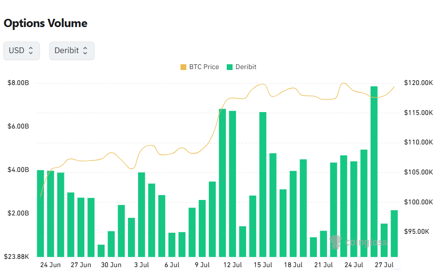Click the $120.00K price axis label
The height and width of the screenshot is (270, 438).
coord(419,83)
